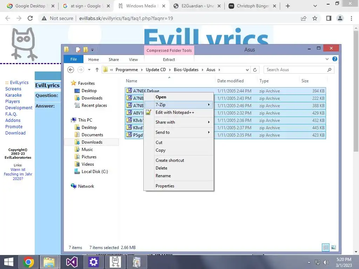Click Chrome reload page button

pos(30,18)
